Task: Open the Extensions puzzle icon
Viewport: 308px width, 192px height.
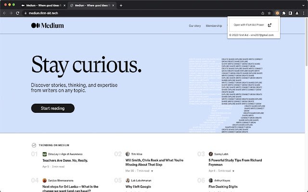Action: click(284, 13)
